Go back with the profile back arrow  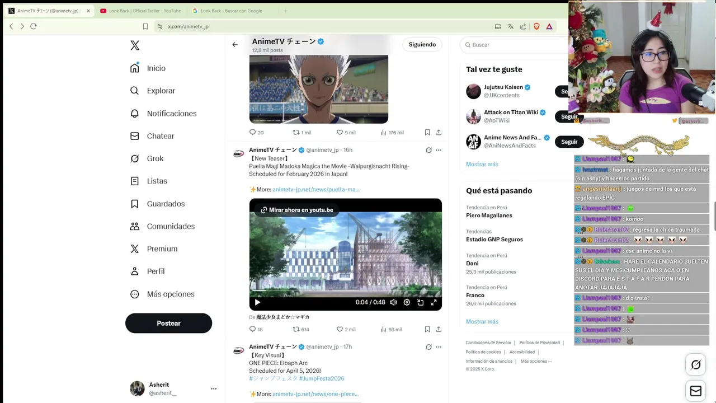coord(235,45)
